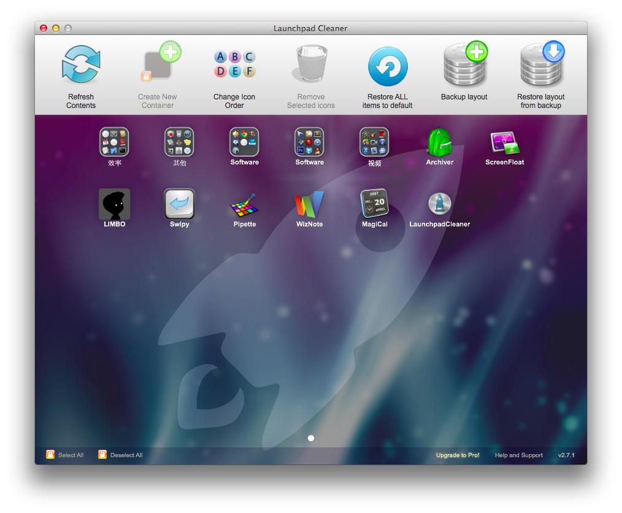
Task: Select the 视频 folder icon
Action: tap(374, 142)
